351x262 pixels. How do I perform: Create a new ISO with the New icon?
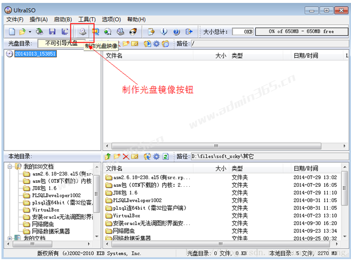(x=12, y=32)
